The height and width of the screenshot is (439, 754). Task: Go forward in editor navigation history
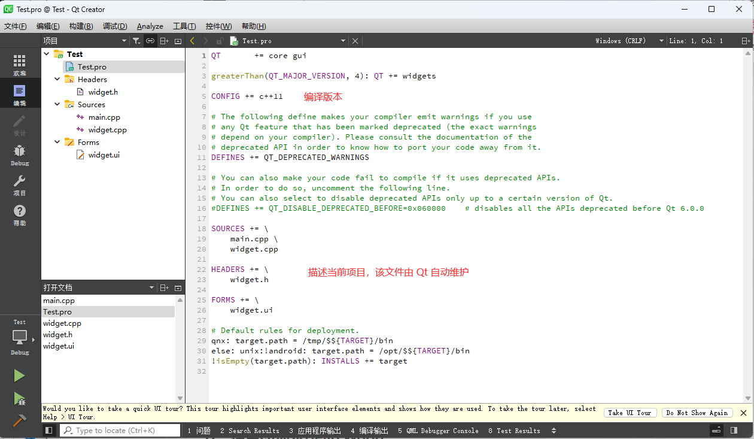point(206,41)
